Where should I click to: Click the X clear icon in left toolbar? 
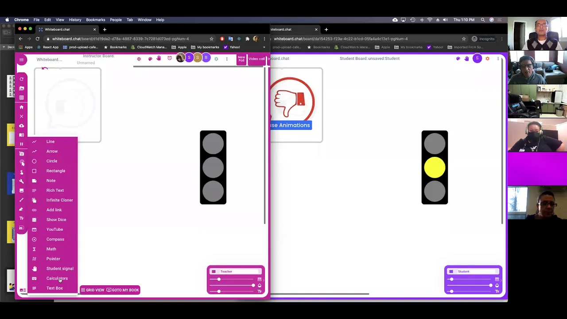pos(21,116)
